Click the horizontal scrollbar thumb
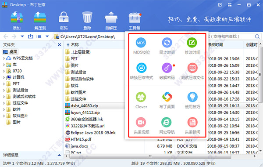263x167 pixels. 150,156
